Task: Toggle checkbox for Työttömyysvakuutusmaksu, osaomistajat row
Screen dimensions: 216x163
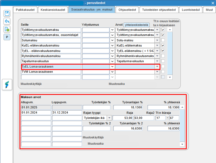Action: click(163, 35)
